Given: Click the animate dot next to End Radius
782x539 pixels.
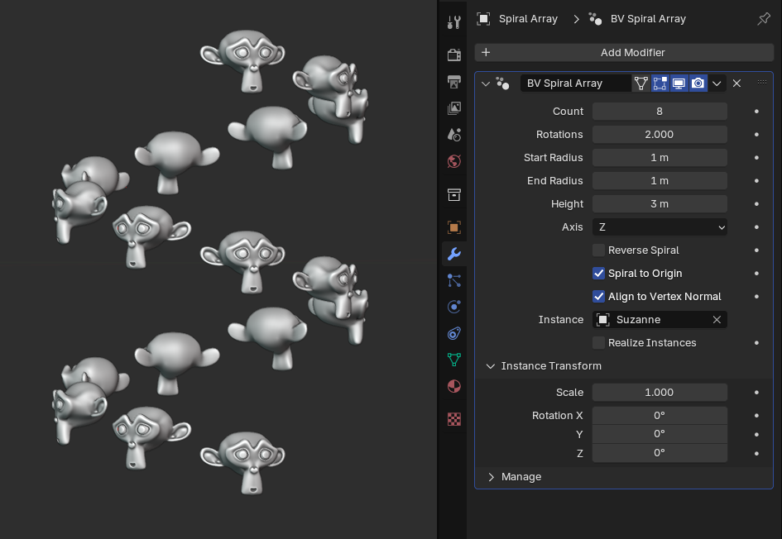Looking at the screenshot, I should (756, 181).
